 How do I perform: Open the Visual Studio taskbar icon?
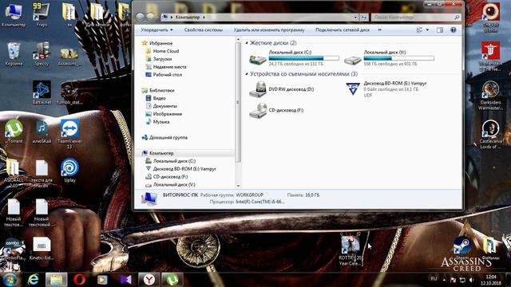[x=125, y=280]
